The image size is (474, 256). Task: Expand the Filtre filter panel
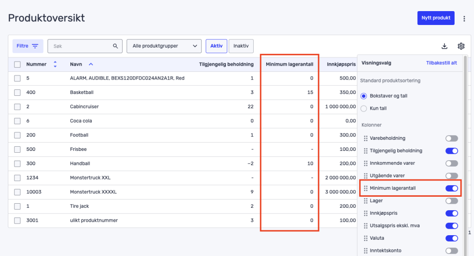tap(27, 46)
